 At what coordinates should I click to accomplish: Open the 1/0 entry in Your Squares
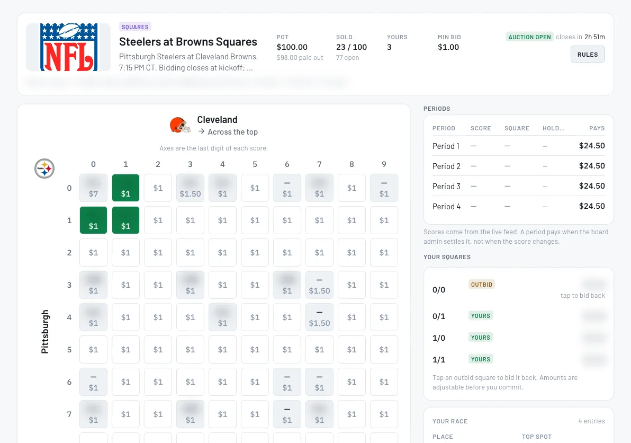519,338
